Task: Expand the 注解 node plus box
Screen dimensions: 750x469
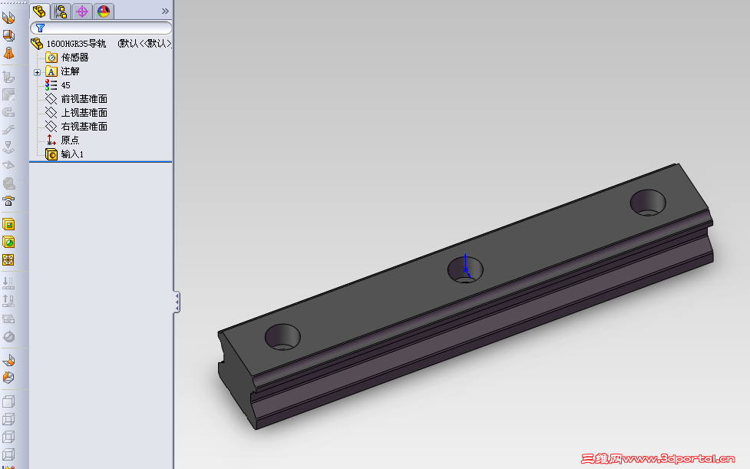Action: 37,72
